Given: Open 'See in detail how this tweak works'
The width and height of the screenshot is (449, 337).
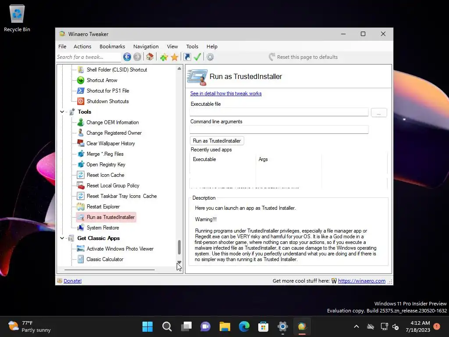Looking at the screenshot, I should click(226, 93).
